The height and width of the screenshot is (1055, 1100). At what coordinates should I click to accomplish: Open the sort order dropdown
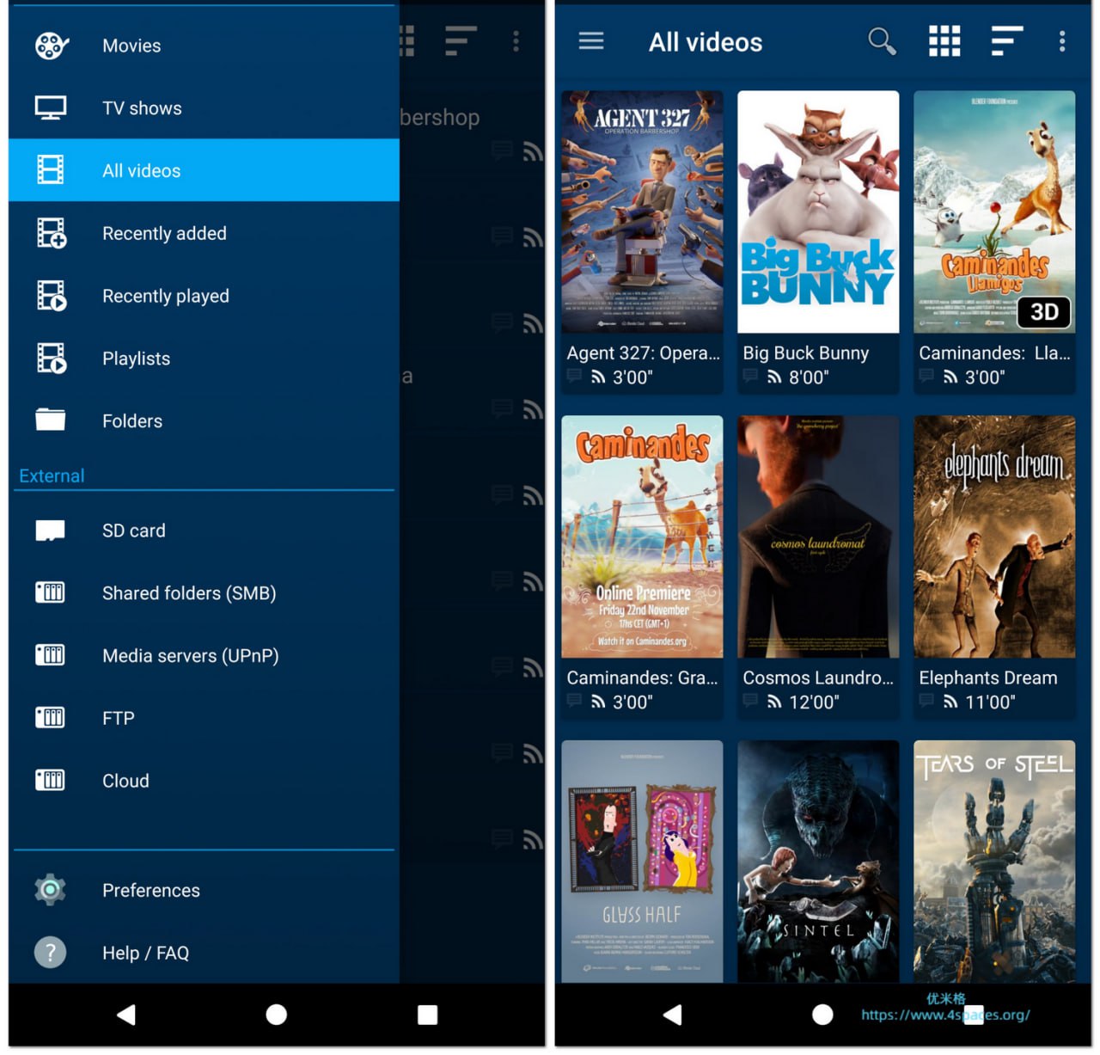tap(1005, 40)
